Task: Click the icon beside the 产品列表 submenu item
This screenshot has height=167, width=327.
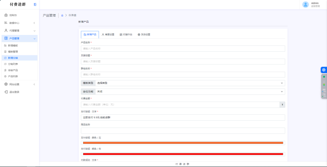Action: (5, 76)
